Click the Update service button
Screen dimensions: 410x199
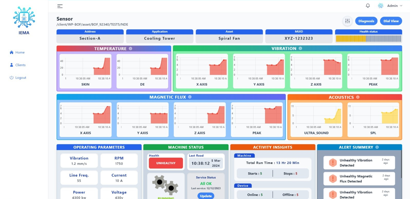(x=206, y=196)
